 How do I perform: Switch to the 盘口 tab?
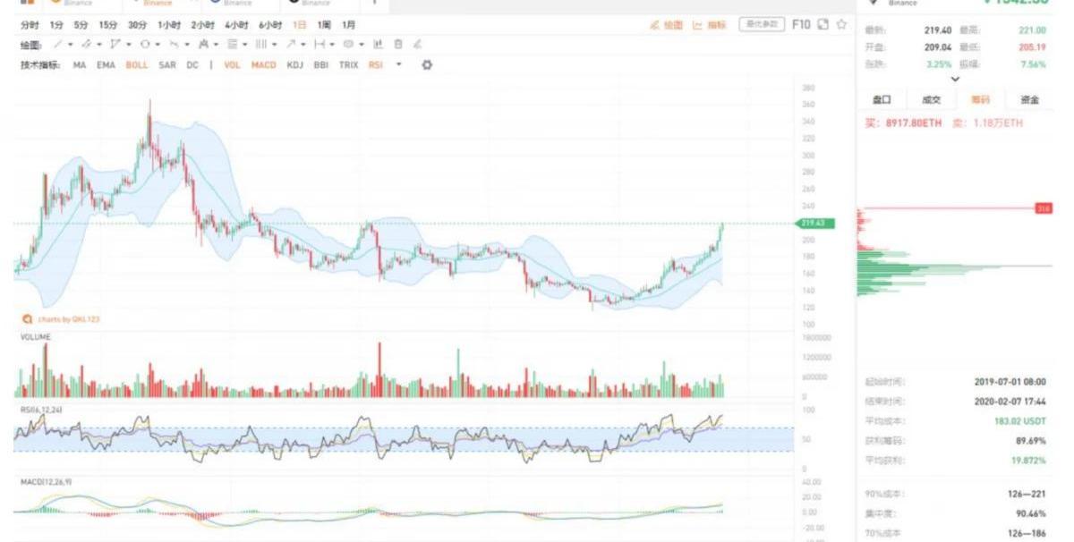click(882, 100)
